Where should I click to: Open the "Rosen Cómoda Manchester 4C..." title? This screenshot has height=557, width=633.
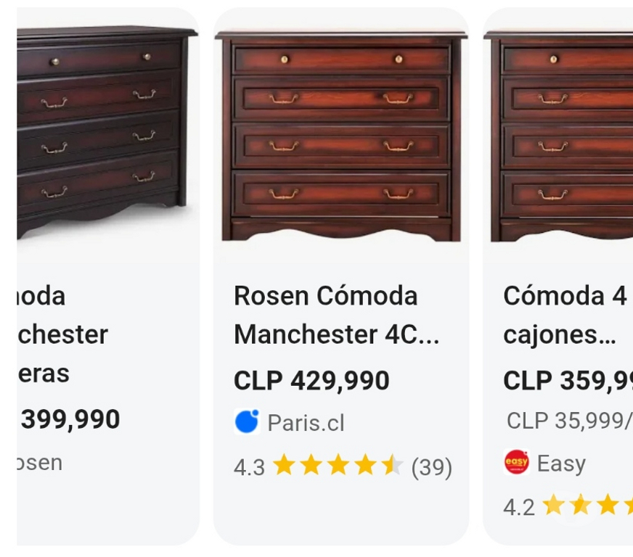pyautogui.click(x=336, y=315)
